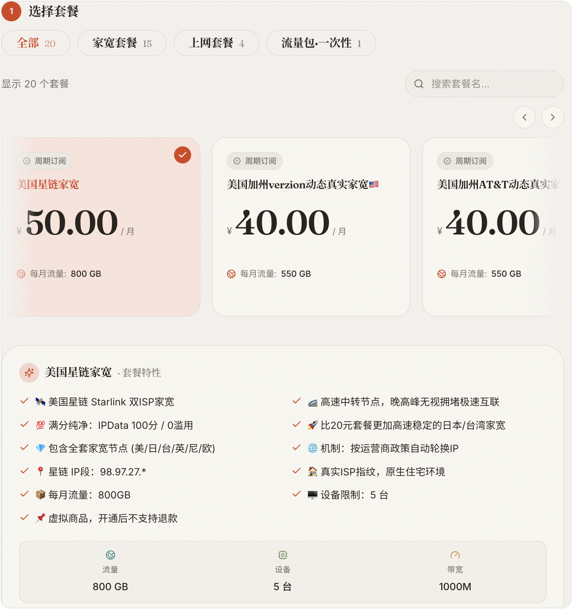Click traffic globe icon on 800 GB card
This screenshot has width=572, height=609.
[x=21, y=274]
